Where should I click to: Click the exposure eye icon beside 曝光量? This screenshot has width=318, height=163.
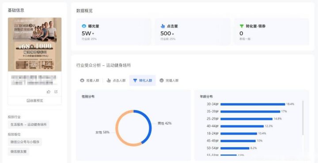tap(84, 26)
